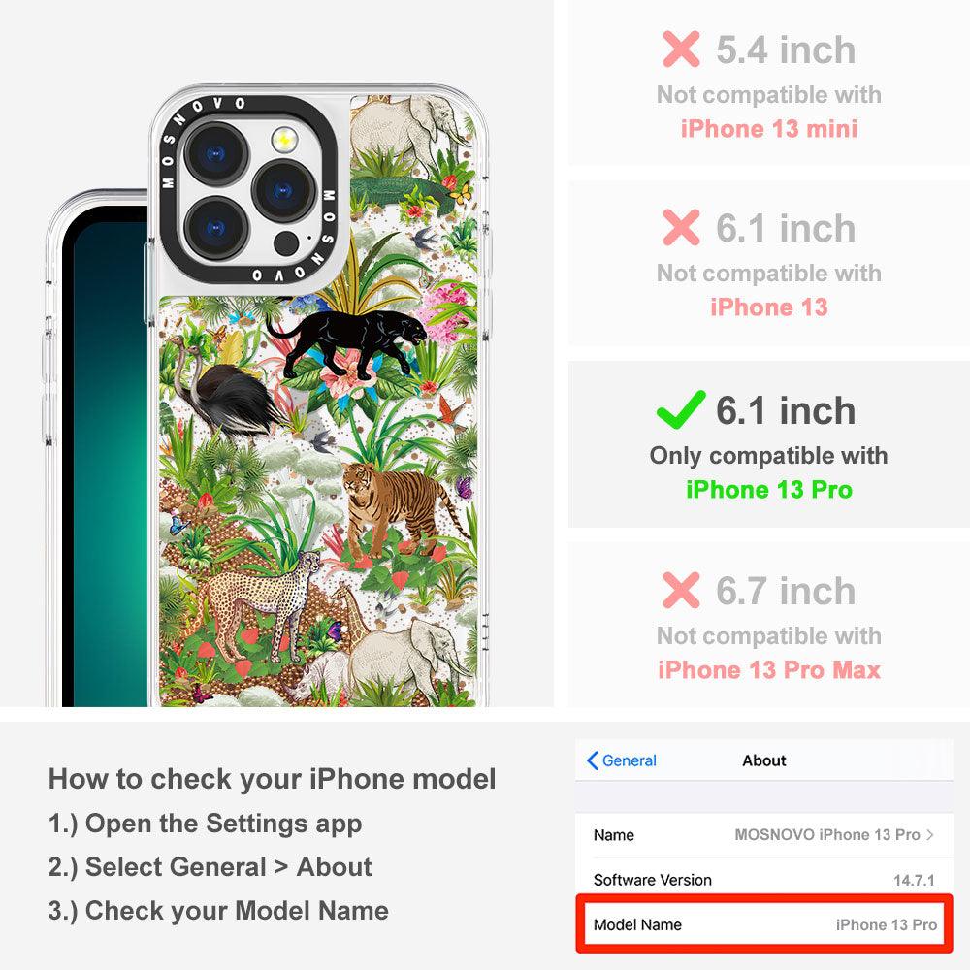Tap the highlighted Model Name row
970x970 pixels.
tap(764, 924)
